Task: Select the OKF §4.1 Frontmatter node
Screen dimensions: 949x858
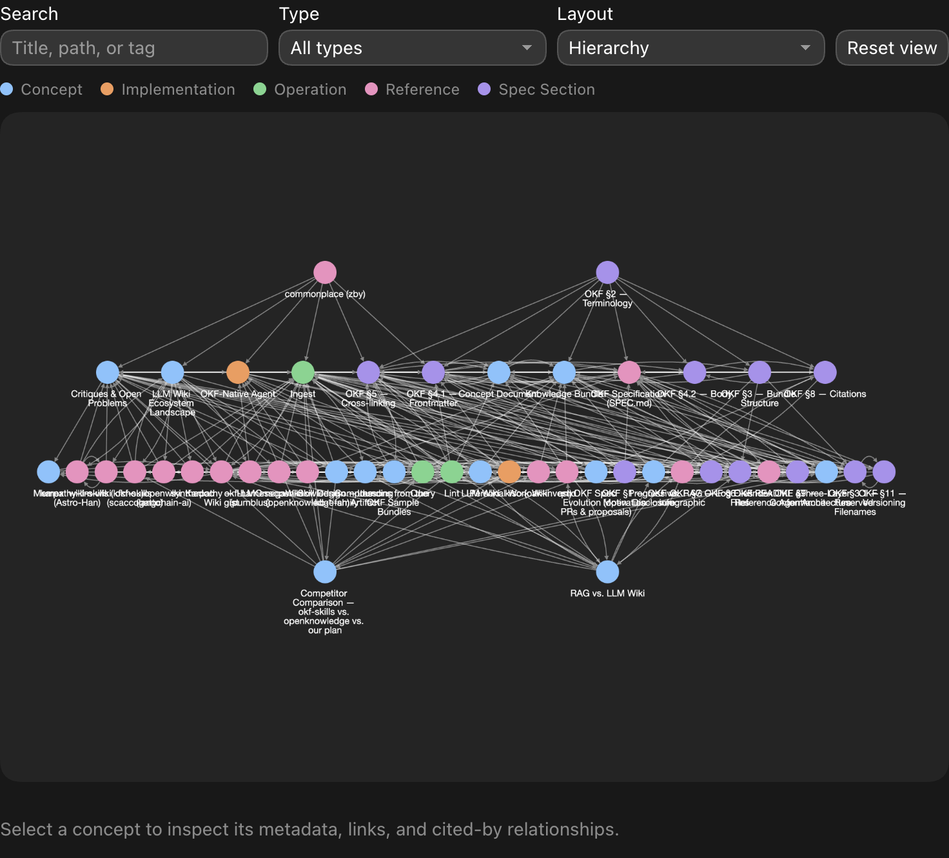Action: (x=433, y=372)
